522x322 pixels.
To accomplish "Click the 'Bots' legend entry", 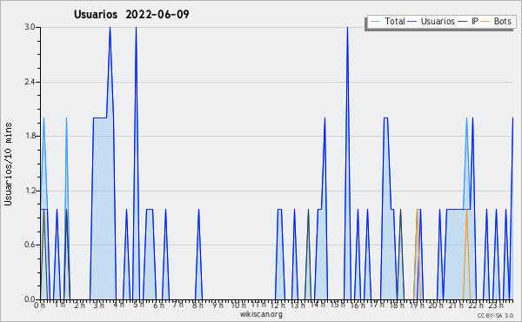I will (502, 21).
